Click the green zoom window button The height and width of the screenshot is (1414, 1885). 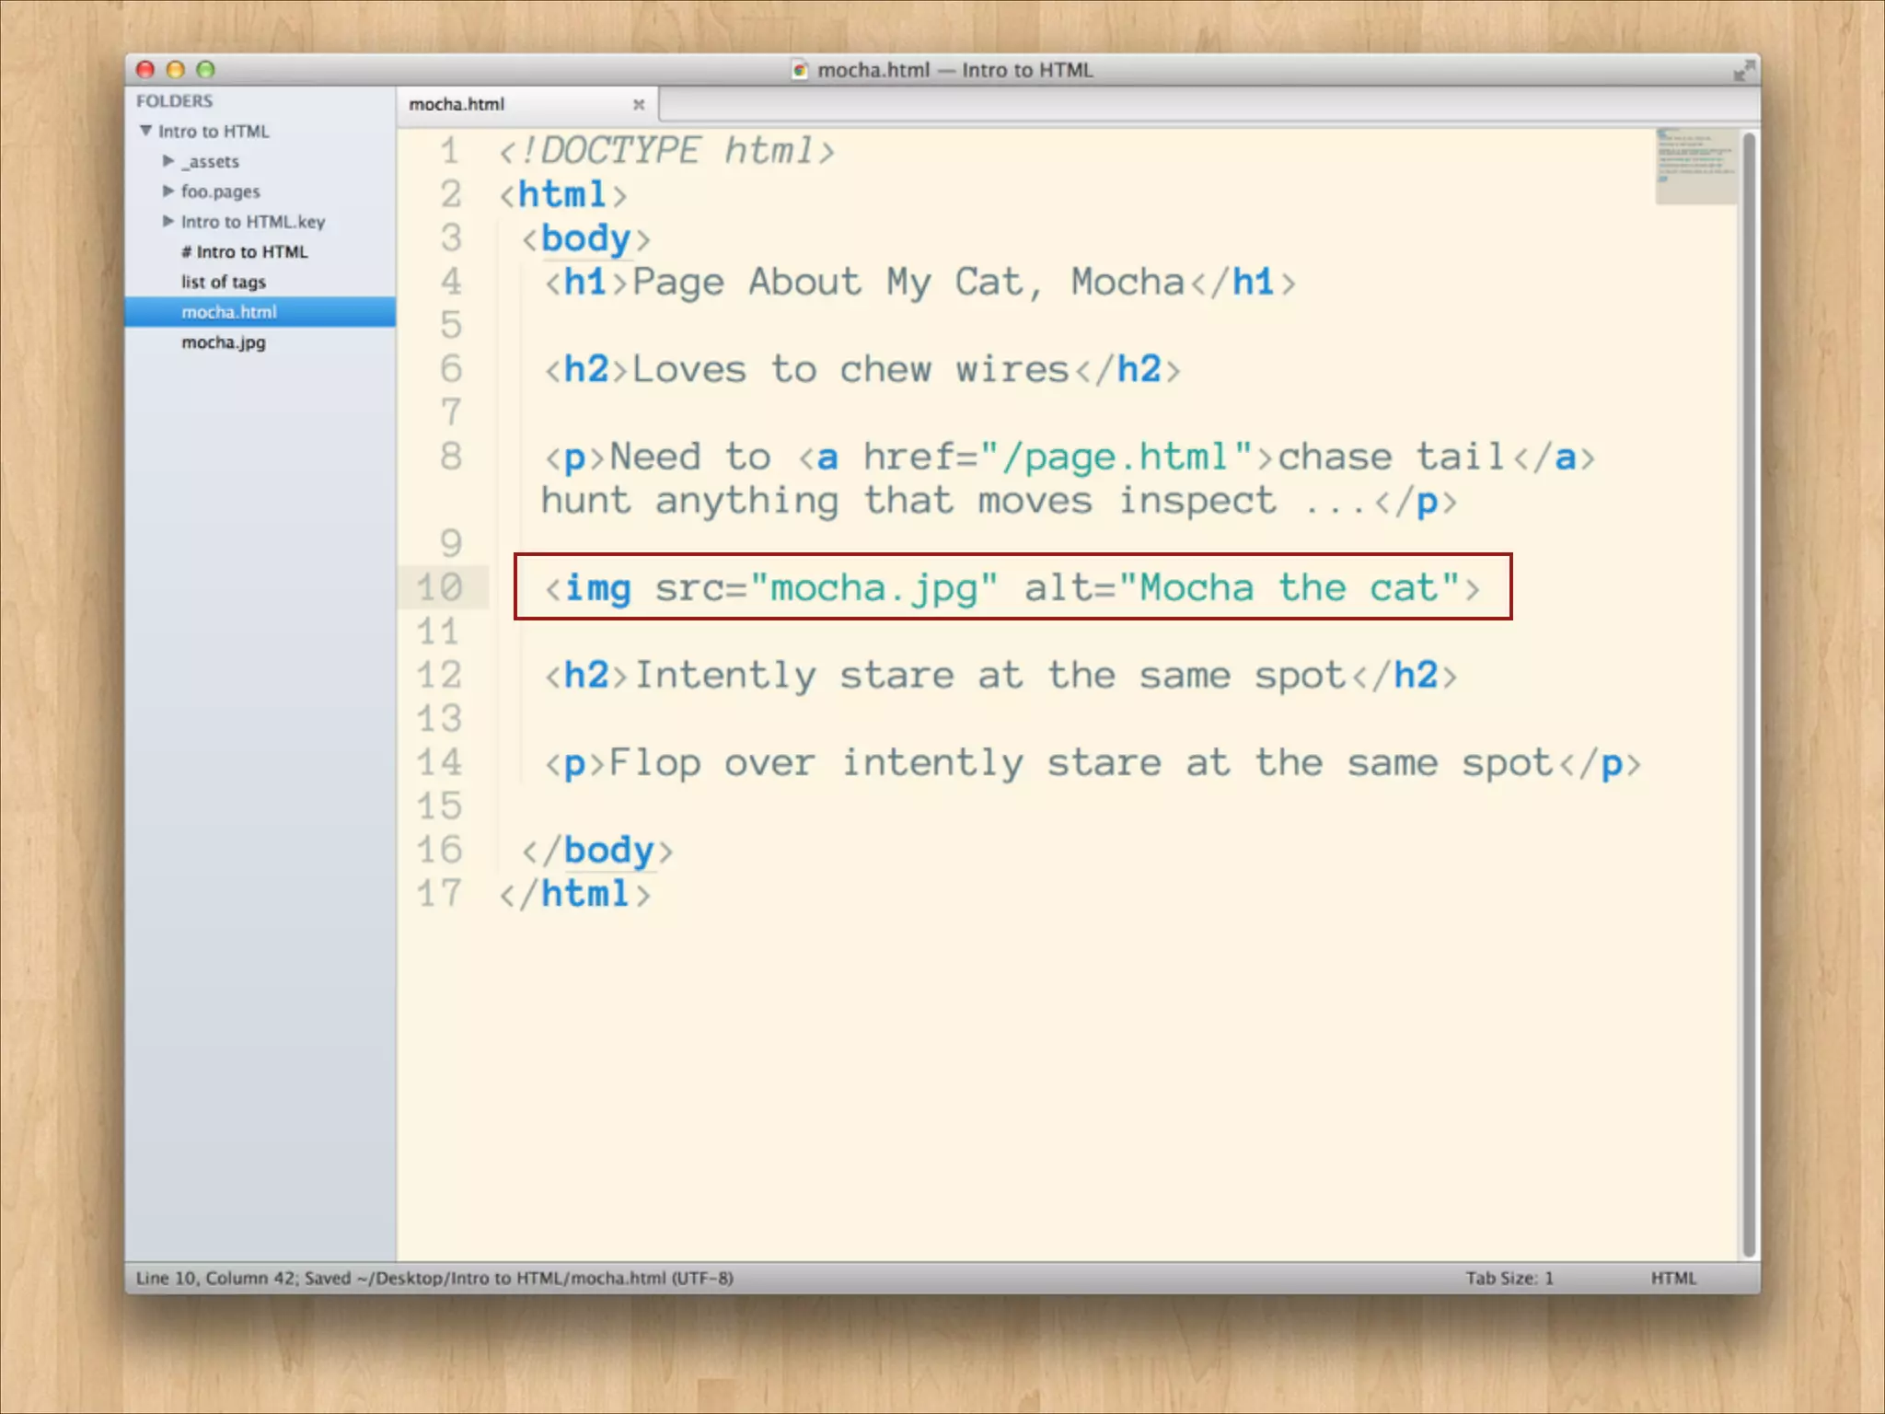coord(206,70)
